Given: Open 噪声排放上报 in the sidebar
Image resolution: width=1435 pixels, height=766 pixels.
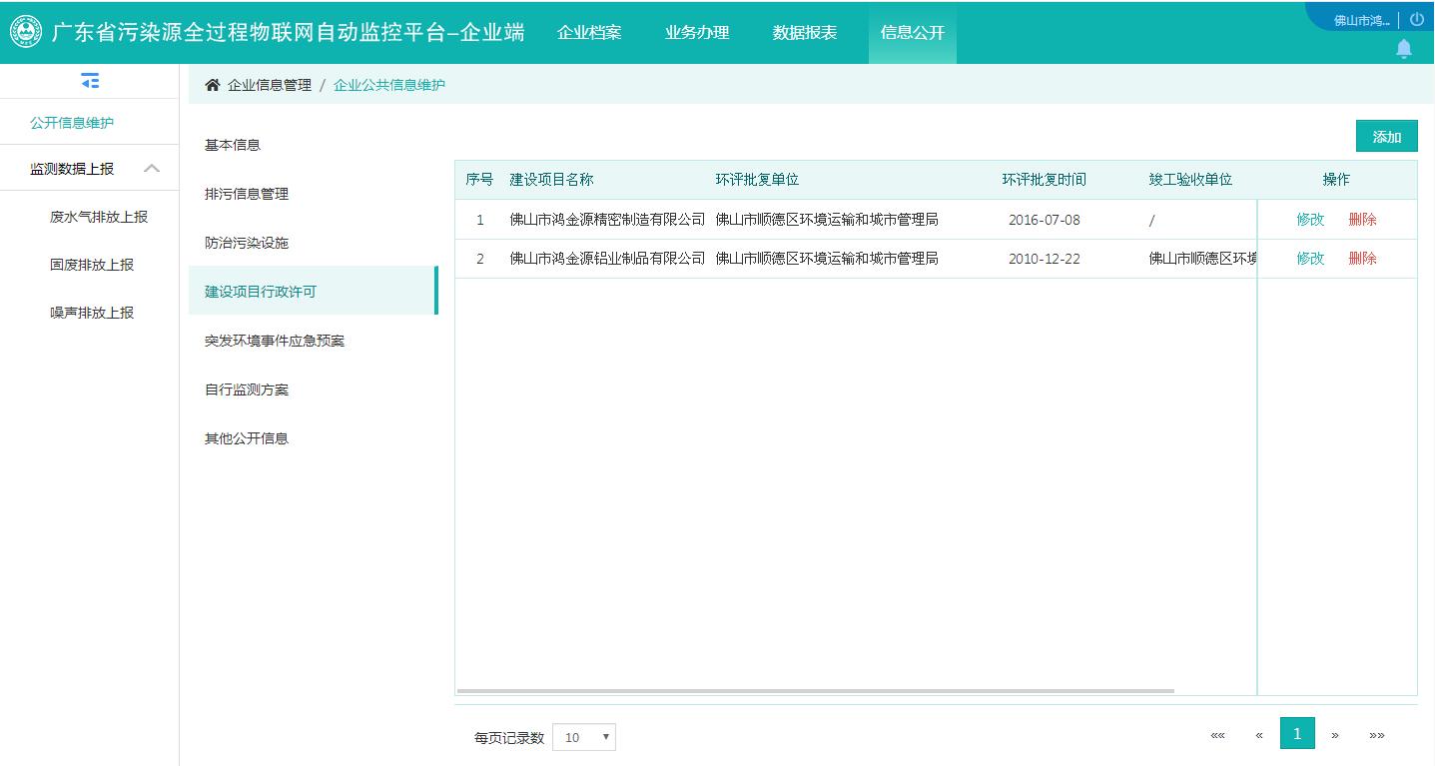Looking at the screenshot, I should coord(92,313).
